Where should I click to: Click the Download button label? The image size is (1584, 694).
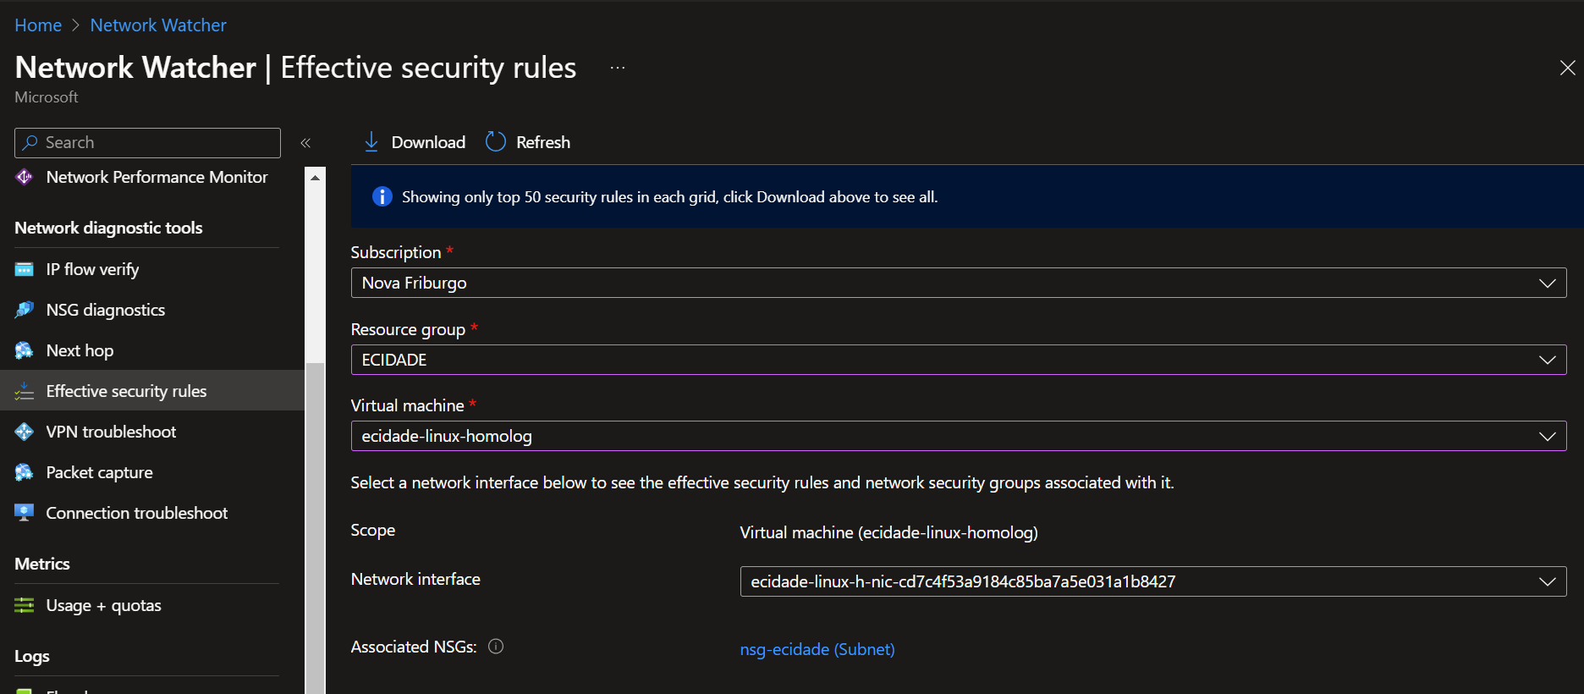[428, 142]
